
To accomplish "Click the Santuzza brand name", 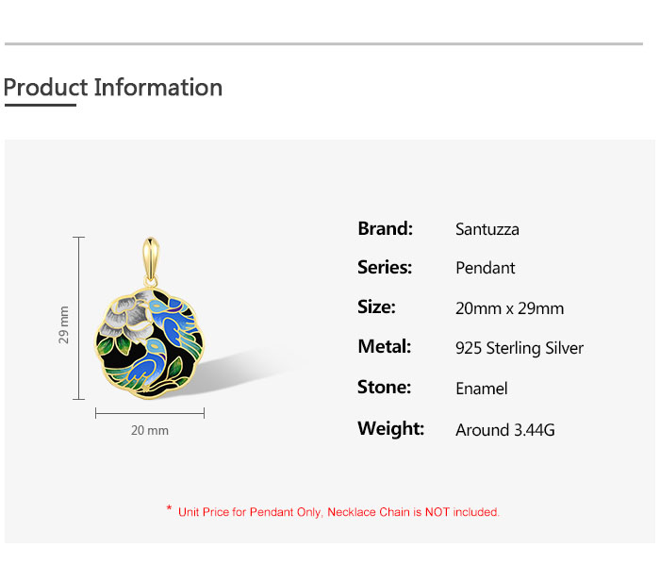I will (x=487, y=230).
